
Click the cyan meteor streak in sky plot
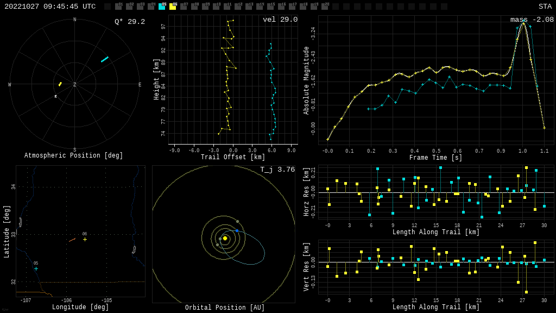pyautogui.click(x=104, y=59)
